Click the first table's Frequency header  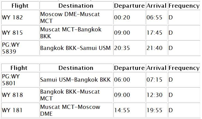(184, 6)
